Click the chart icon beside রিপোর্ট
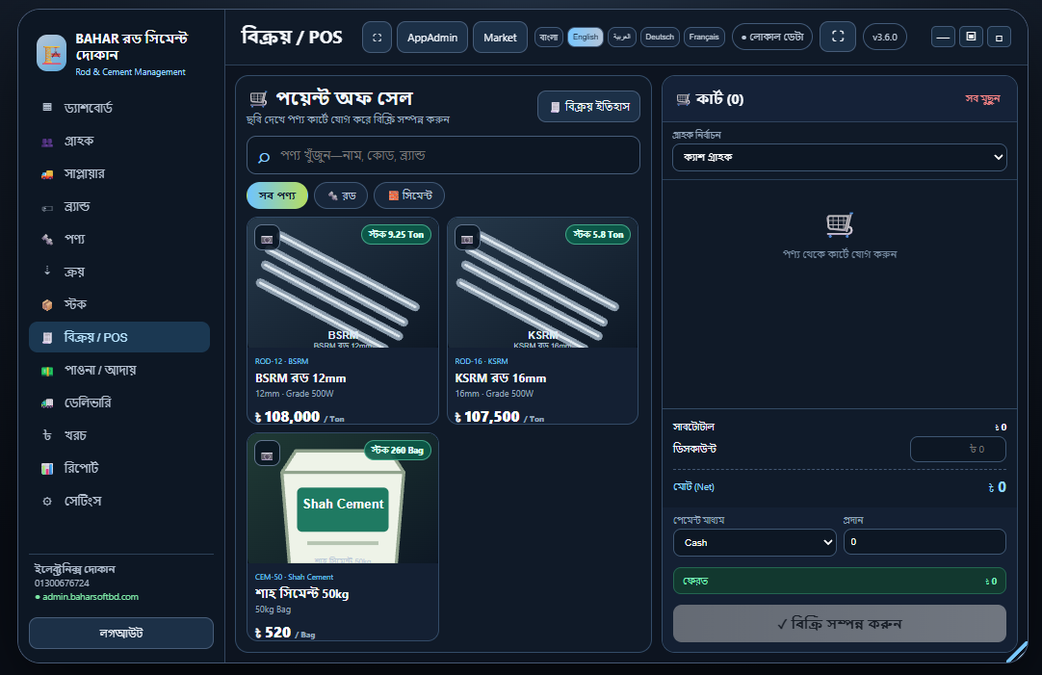 point(47,468)
